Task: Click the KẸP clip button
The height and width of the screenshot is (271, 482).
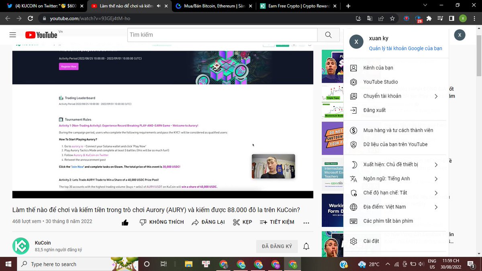Action: pos(243,222)
